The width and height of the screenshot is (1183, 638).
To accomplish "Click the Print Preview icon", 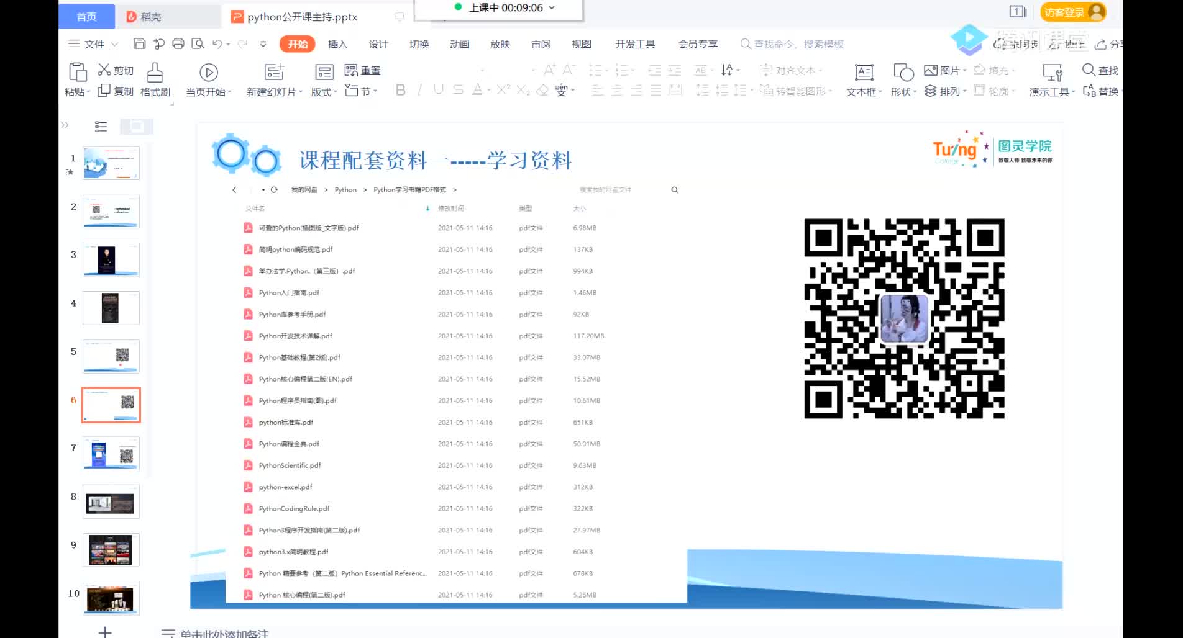I will pyautogui.click(x=198, y=43).
